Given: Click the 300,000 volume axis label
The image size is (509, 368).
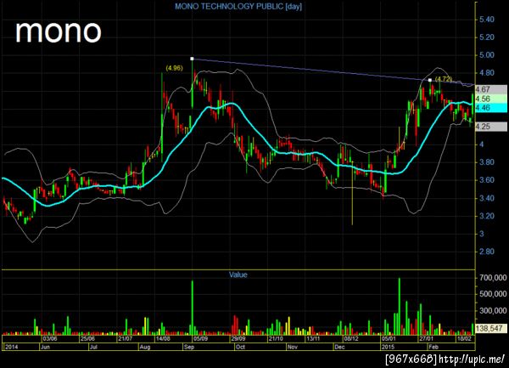Looking at the screenshot, I should 493,311.
